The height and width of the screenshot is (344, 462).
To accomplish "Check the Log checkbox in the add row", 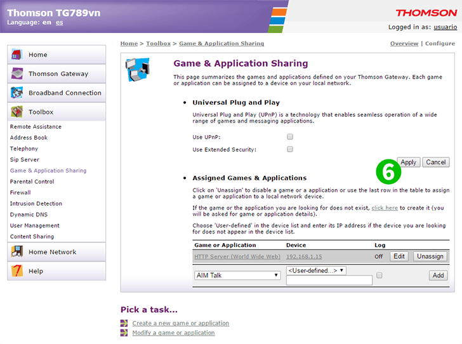I will (379, 275).
